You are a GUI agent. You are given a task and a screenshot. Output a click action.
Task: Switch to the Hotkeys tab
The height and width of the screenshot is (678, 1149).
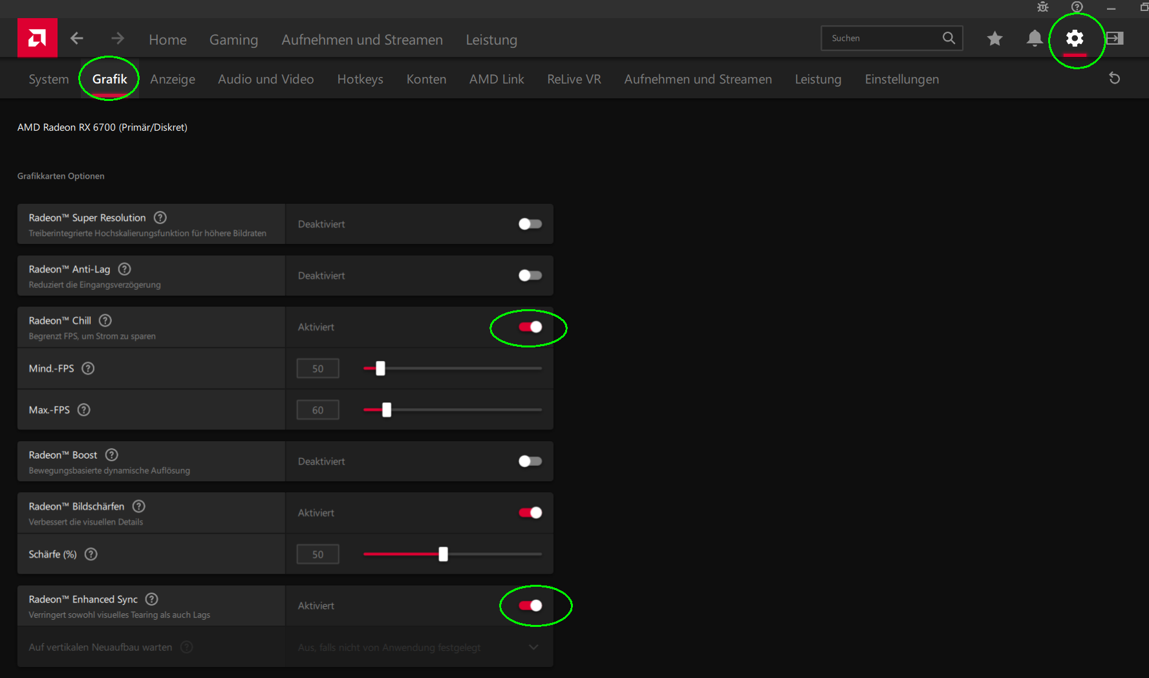point(360,79)
